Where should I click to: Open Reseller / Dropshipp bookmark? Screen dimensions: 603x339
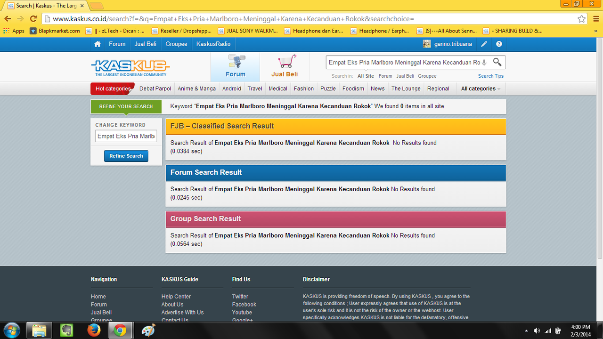click(x=181, y=31)
